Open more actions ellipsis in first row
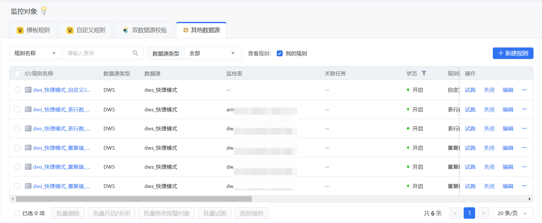542x223 pixels. 524,90
